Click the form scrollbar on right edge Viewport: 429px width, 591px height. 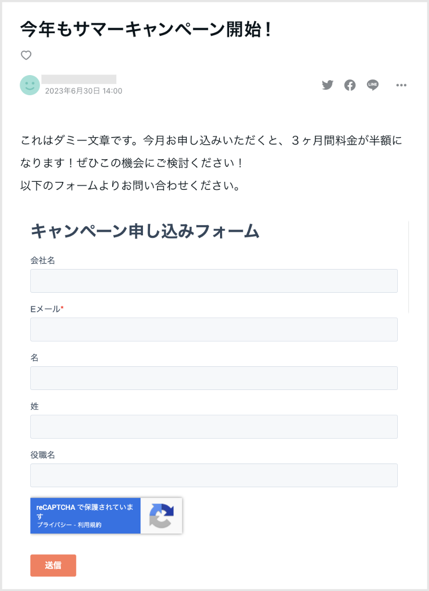coord(409,267)
